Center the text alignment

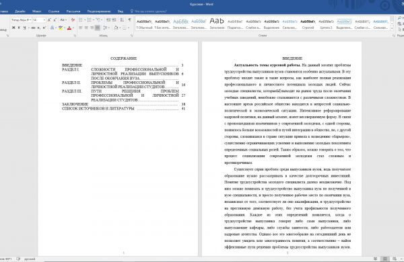tap(86, 28)
